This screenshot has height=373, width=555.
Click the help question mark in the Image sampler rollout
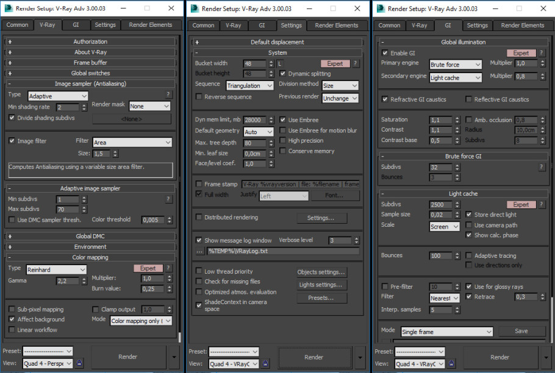[168, 94]
